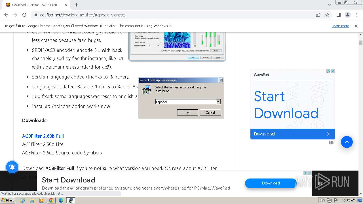
Task: Close Select Setup Language dialog
Action: tap(221, 80)
